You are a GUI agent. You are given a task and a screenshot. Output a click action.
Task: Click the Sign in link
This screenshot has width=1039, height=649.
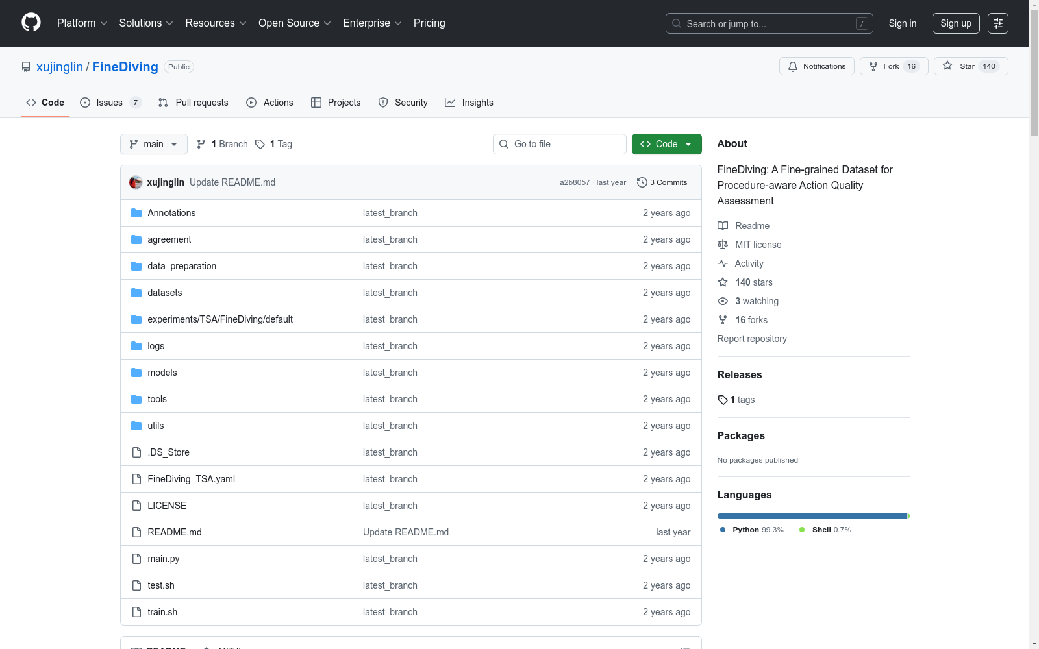pyautogui.click(x=903, y=23)
